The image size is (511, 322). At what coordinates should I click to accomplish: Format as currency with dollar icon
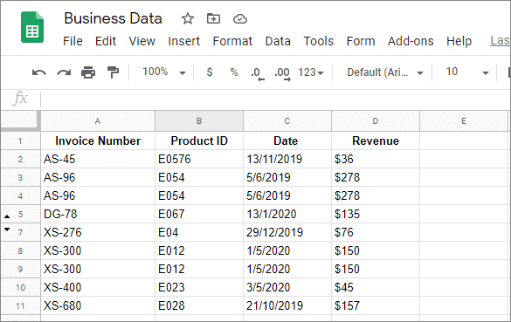210,72
